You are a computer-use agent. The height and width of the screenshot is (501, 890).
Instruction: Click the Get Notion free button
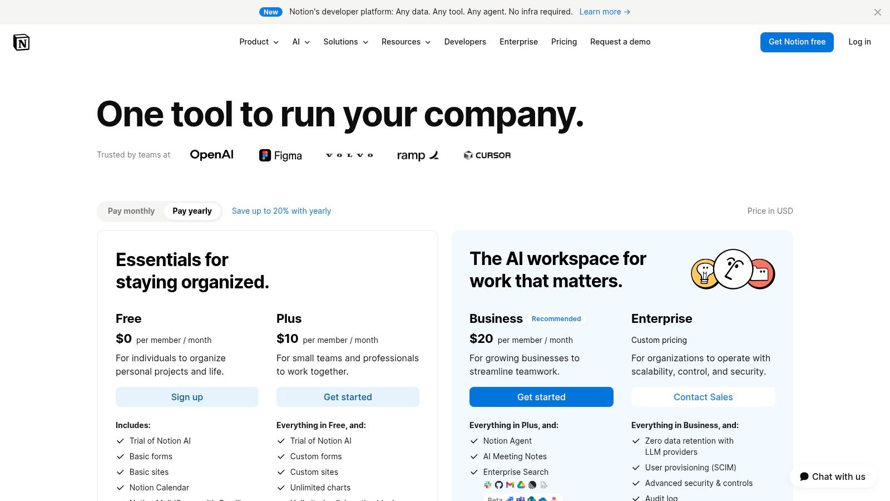pyautogui.click(x=797, y=42)
